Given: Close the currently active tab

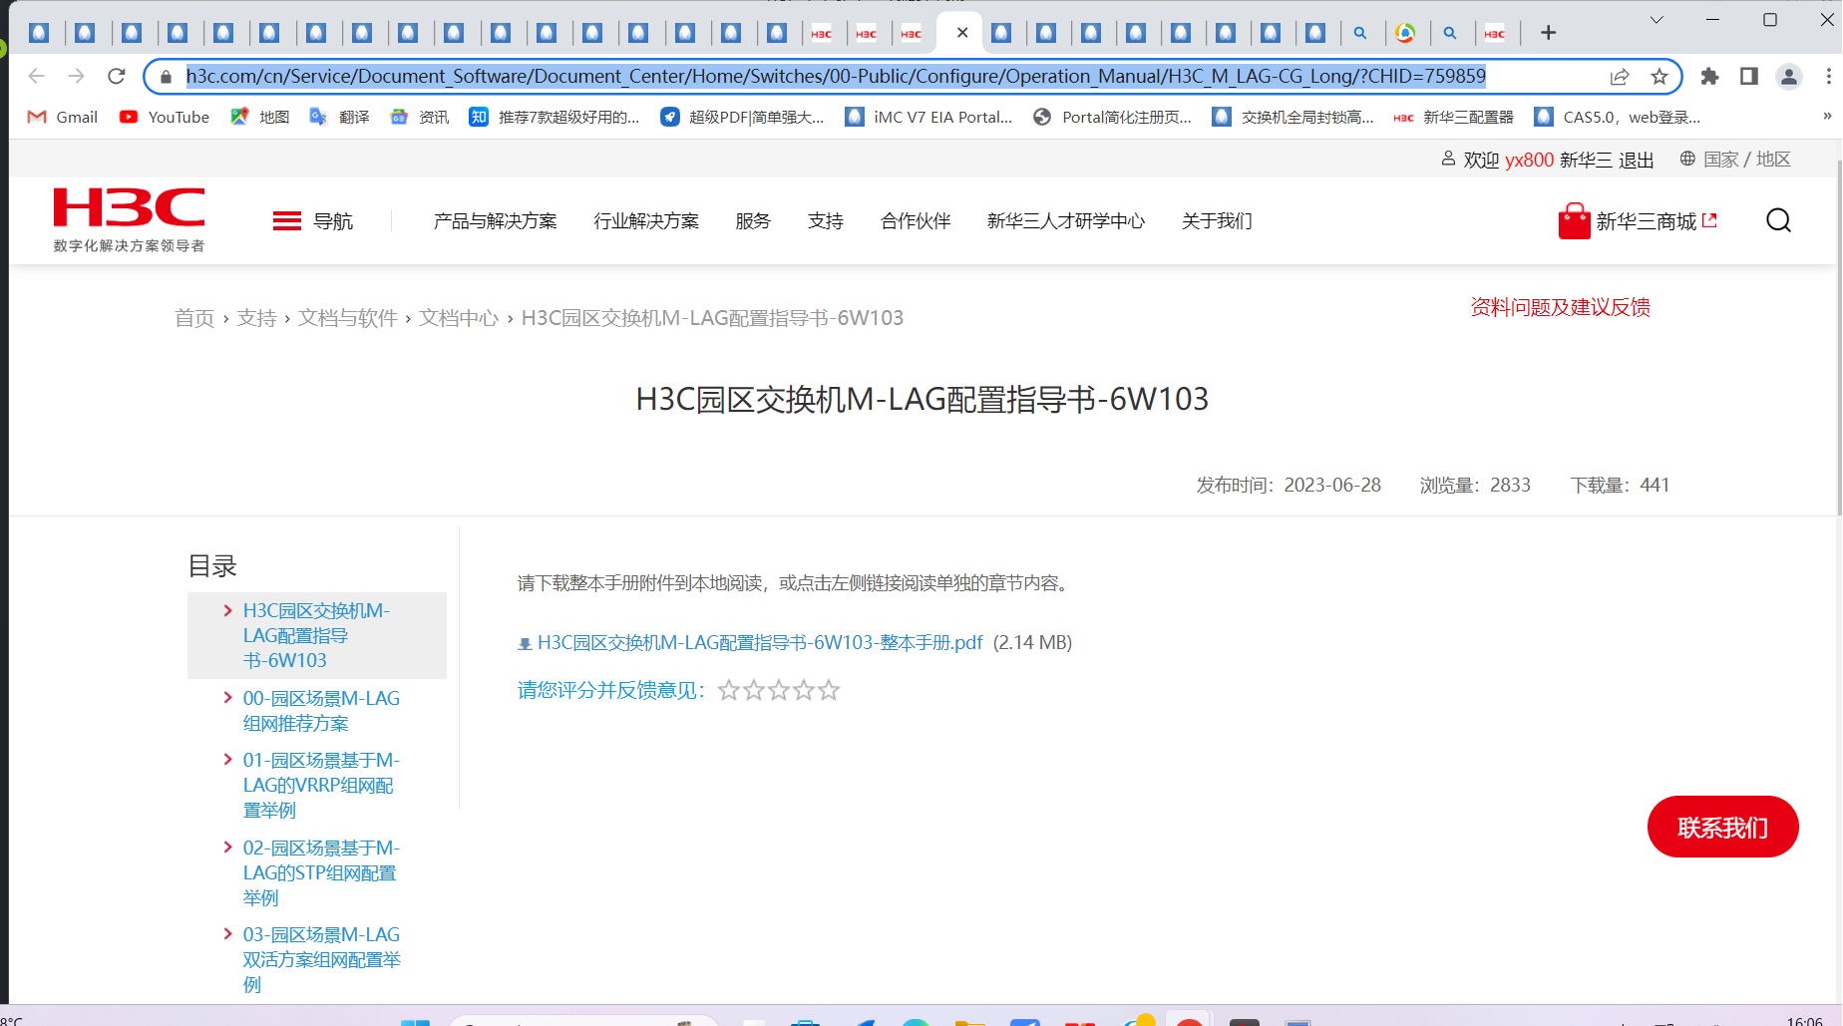Looking at the screenshot, I should click(962, 33).
